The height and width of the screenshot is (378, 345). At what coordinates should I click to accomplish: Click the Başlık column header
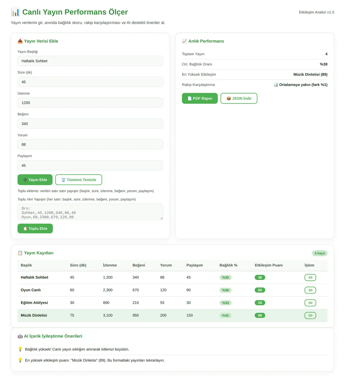pos(26,265)
